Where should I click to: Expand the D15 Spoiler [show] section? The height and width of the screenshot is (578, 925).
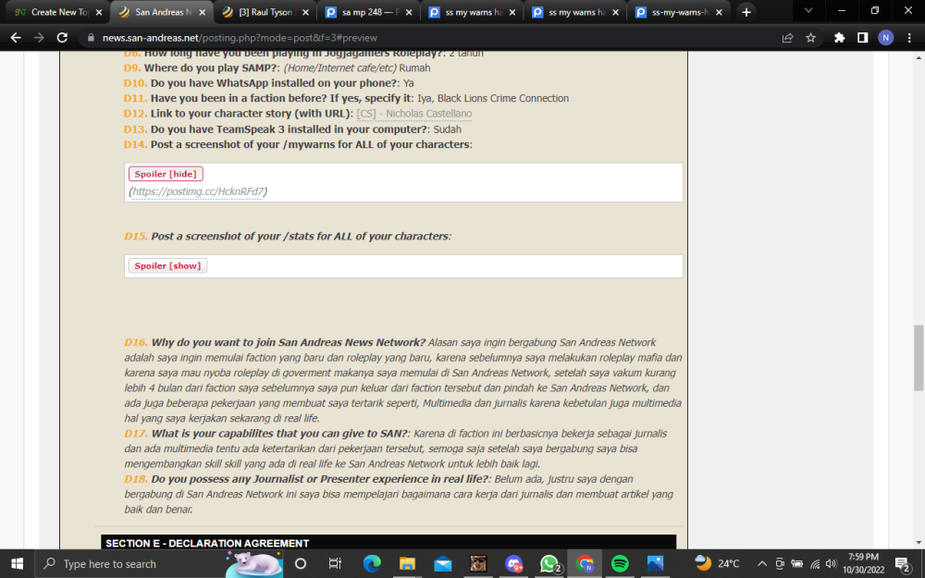[167, 266]
